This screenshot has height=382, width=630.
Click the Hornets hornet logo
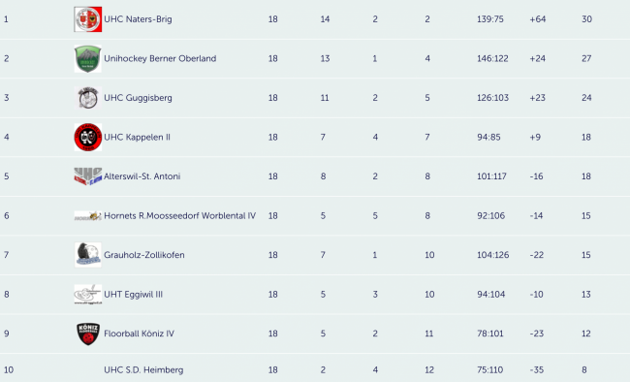(87, 216)
